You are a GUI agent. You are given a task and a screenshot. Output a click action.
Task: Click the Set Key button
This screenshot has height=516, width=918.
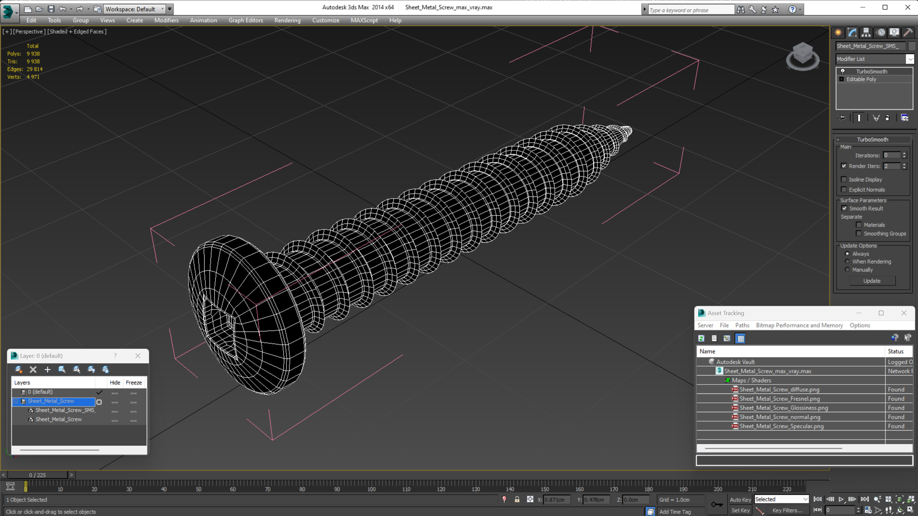(x=740, y=510)
